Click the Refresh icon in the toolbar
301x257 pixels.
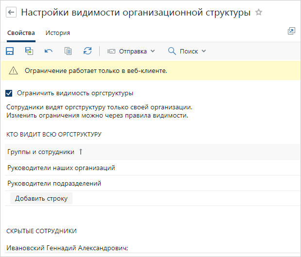(x=88, y=51)
